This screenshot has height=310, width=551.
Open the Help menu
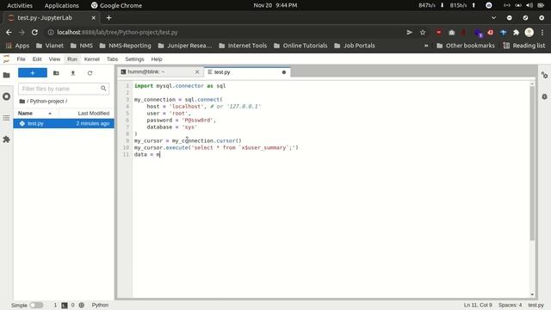point(157,59)
